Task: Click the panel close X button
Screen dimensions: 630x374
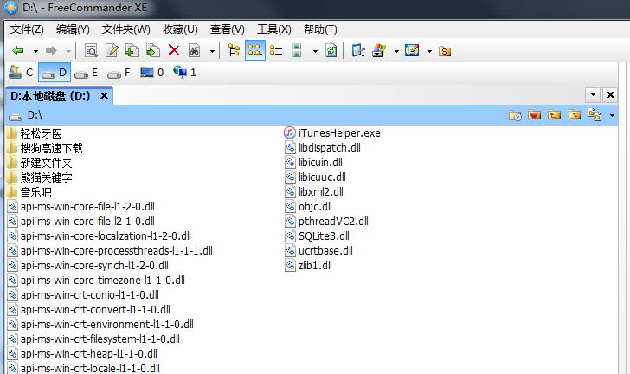Action: [610, 95]
